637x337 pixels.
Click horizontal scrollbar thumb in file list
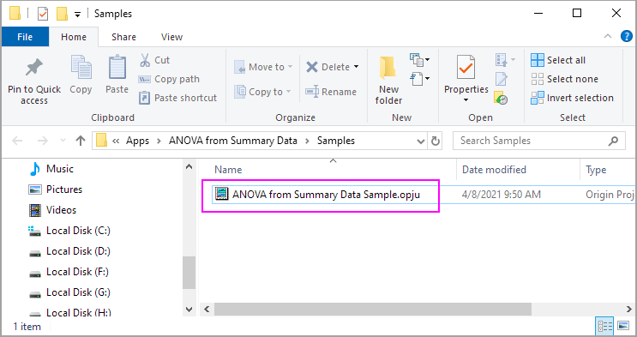click(373, 309)
